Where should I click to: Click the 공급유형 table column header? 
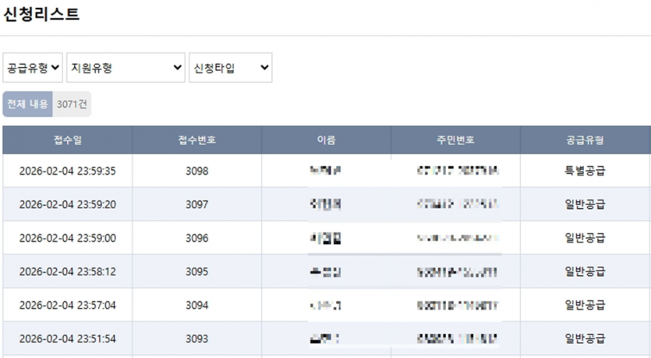[585, 140]
